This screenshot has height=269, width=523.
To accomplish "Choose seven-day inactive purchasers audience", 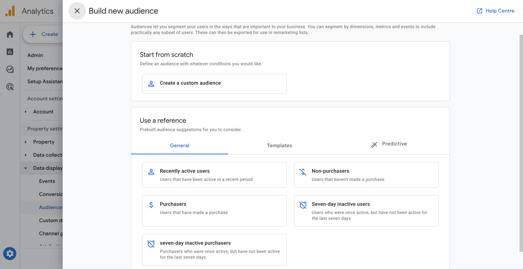I will pyautogui.click(x=214, y=250).
